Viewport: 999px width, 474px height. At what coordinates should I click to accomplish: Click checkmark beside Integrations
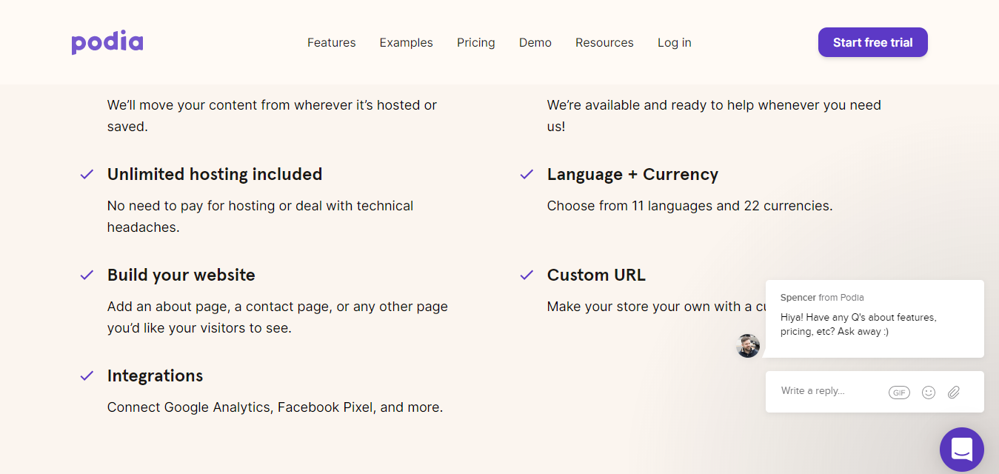87,376
